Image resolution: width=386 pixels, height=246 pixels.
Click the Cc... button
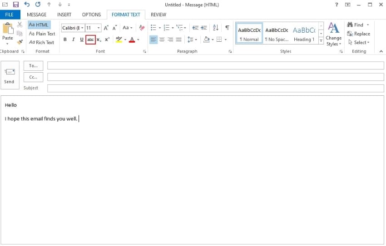33,77
